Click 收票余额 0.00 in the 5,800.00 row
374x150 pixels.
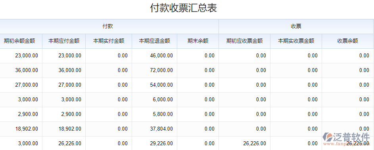[x=364, y=114]
